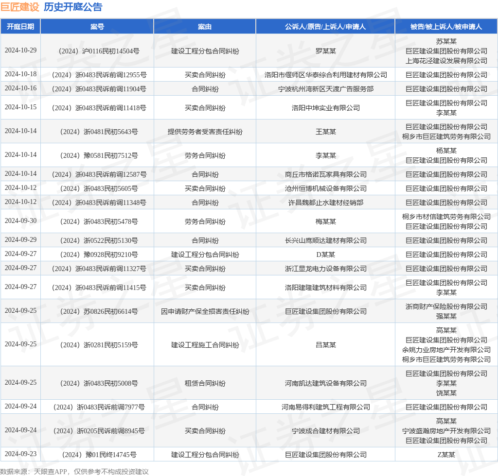Image resolution: width=498 pixels, height=476 pixels.
Task: Click defendant 余姚力业房地产开发有限公司
Action: pyautogui.click(x=446, y=350)
